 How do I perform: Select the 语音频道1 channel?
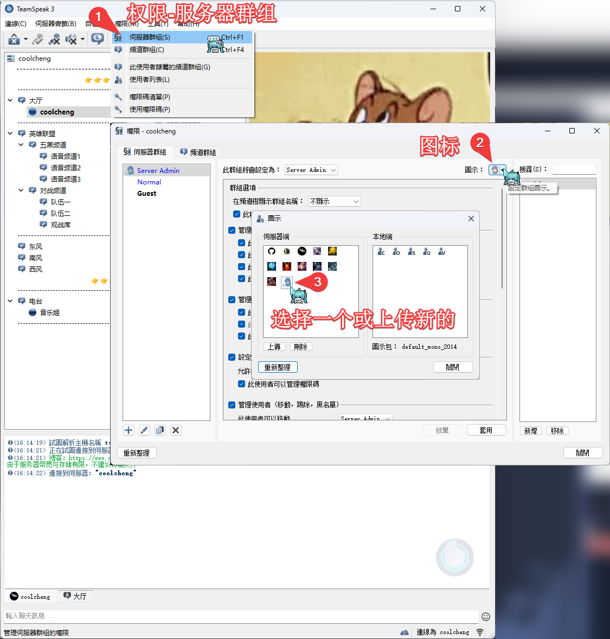click(65, 156)
